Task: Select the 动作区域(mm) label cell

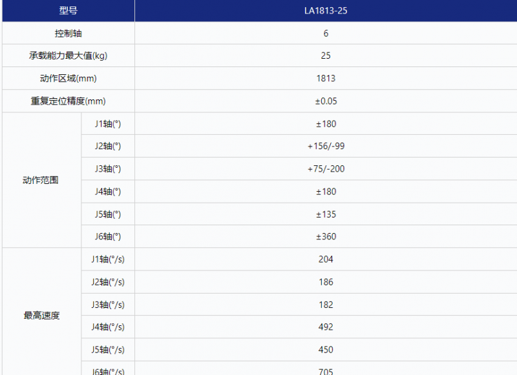Action: (68, 78)
